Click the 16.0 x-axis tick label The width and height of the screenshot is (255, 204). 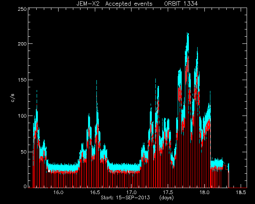point(59,192)
